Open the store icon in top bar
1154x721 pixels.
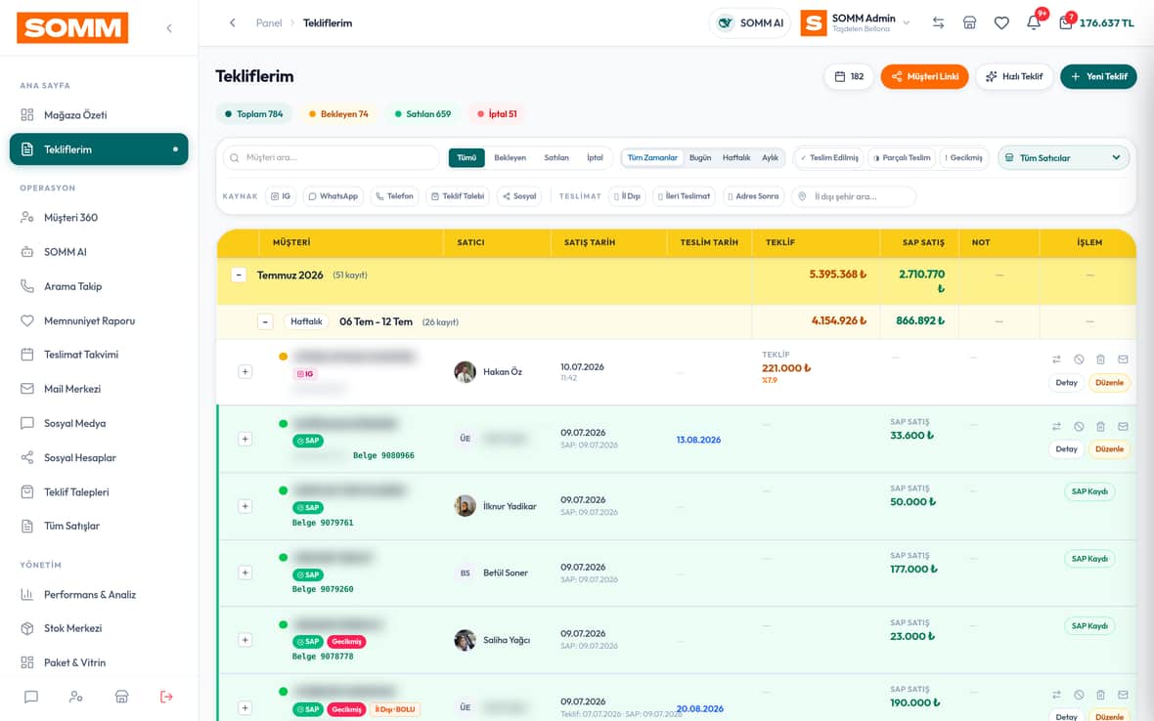(969, 22)
